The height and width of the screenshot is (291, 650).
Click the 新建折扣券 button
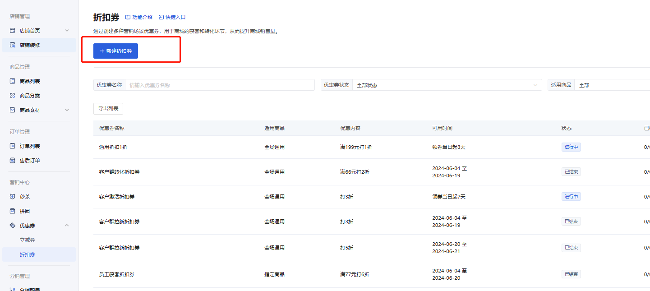[115, 51]
